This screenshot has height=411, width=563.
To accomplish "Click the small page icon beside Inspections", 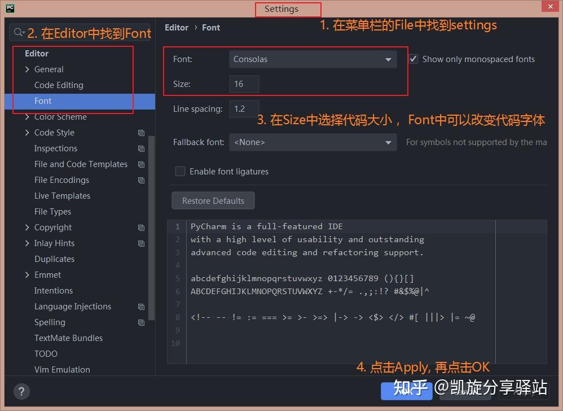I will click(141, 148).
